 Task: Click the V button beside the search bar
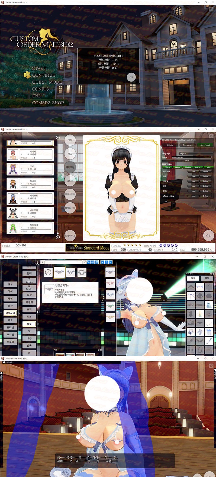(102, 262)
